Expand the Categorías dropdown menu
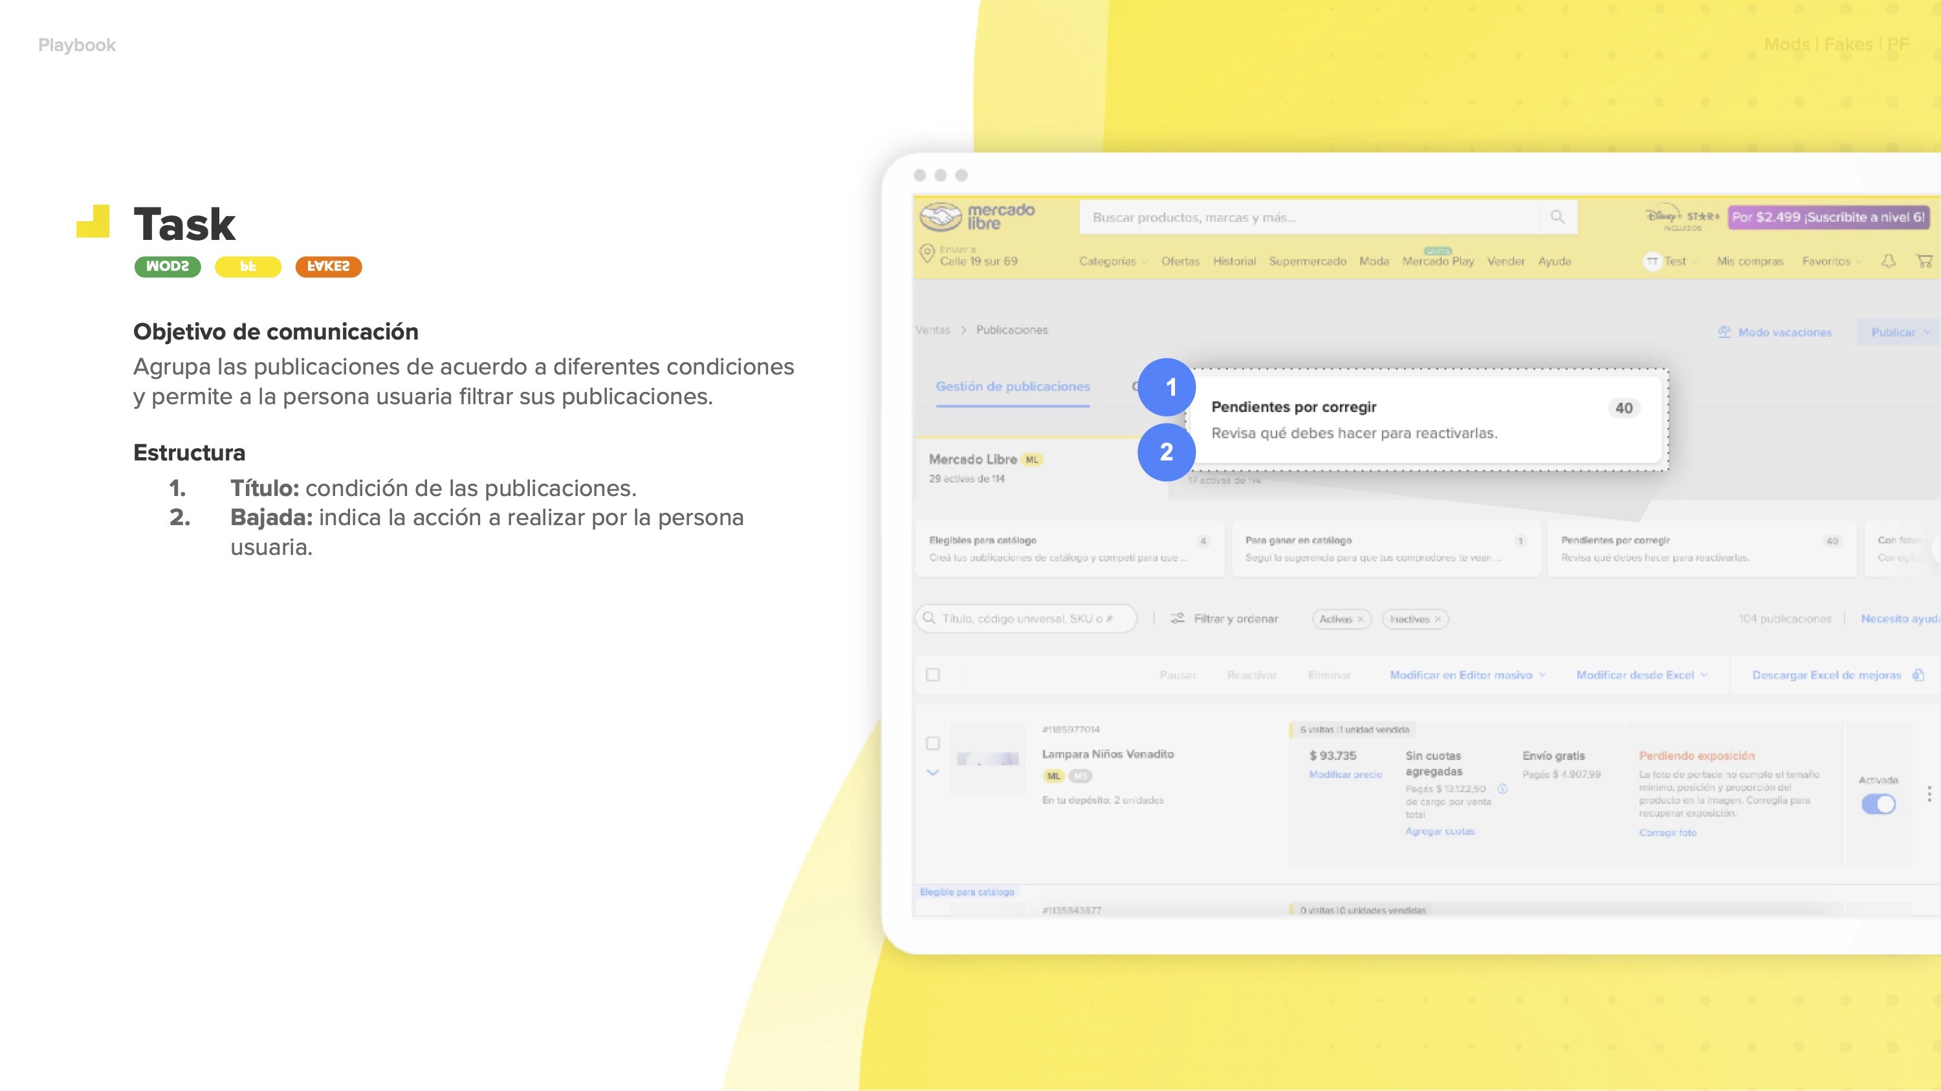This screenshot has width=1941, height=1091. [x=1112, y=261]
